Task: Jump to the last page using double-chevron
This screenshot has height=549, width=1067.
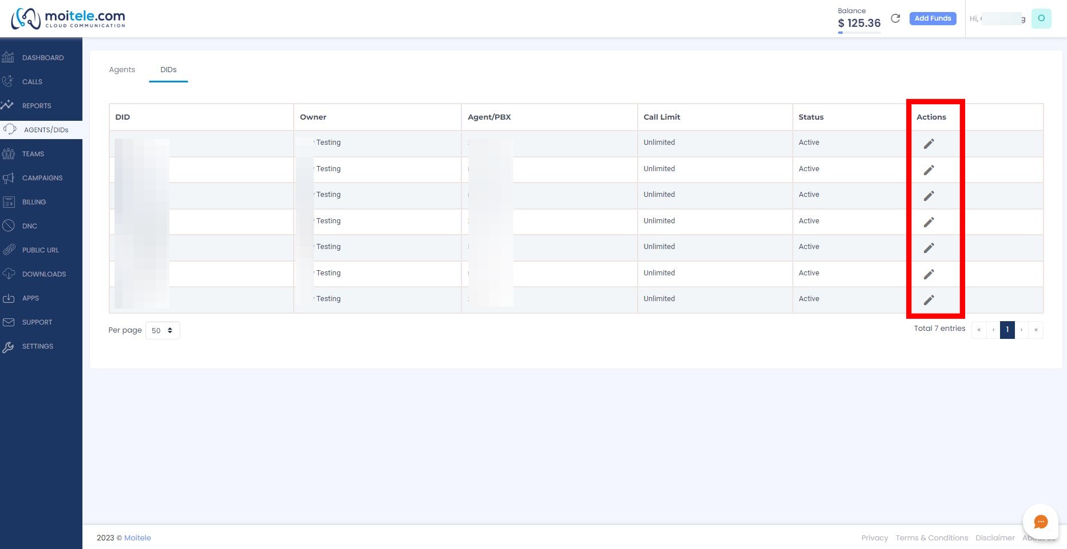Action: [x=1036, y=330]
